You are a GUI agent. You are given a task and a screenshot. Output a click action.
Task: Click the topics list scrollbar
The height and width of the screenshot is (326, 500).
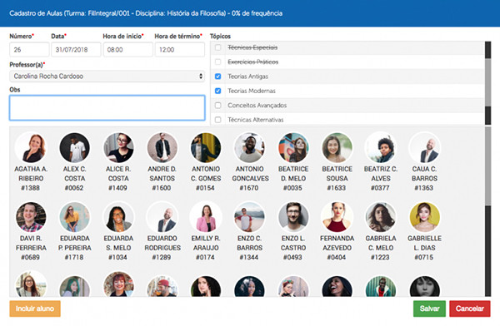487,82
